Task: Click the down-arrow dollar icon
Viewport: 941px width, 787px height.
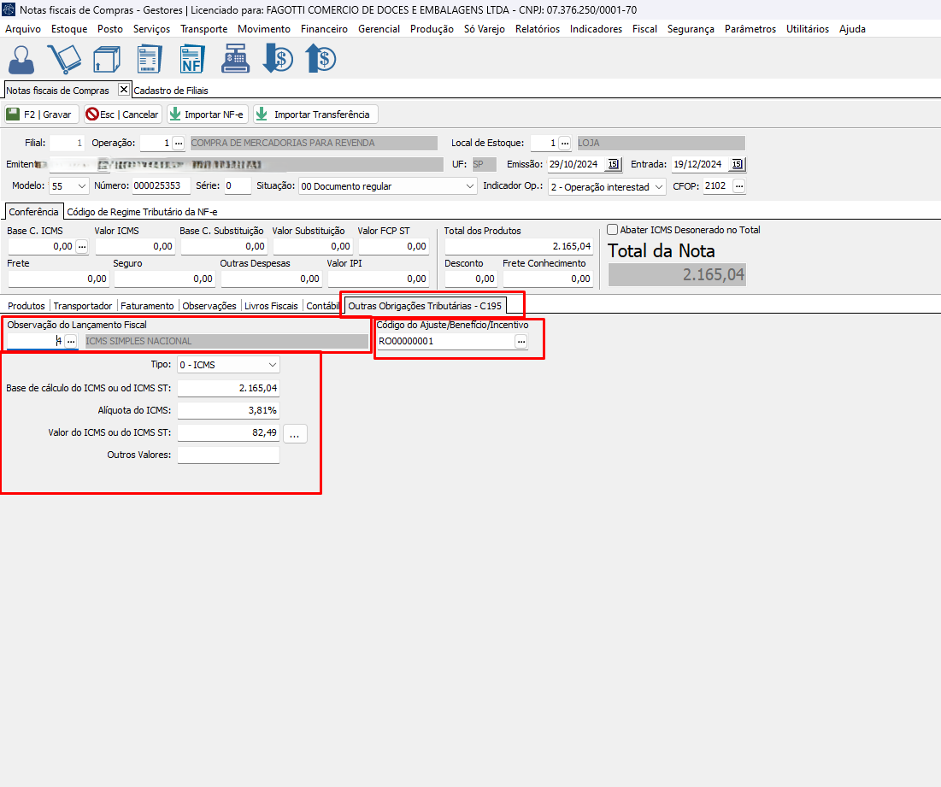Action: coord(277,59)
